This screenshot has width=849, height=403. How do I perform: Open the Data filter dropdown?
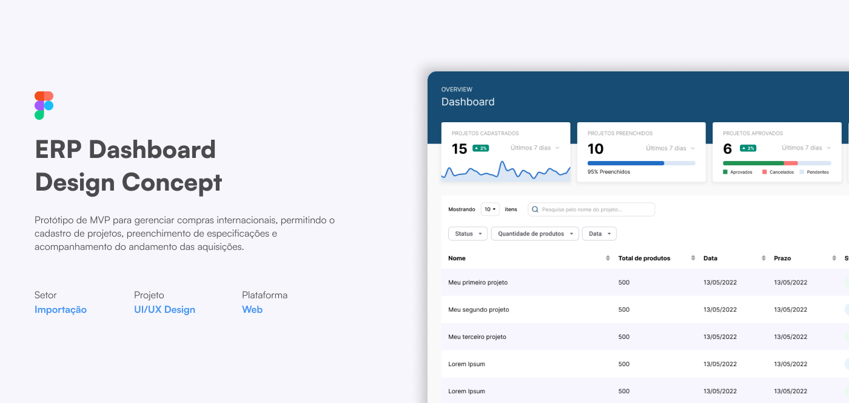pos(599,234)
